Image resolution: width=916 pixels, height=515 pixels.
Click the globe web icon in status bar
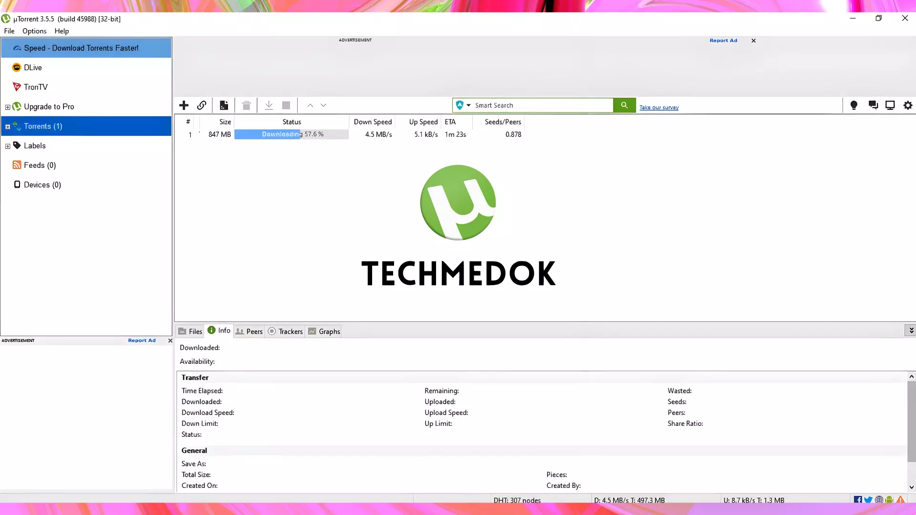point(879,500)
